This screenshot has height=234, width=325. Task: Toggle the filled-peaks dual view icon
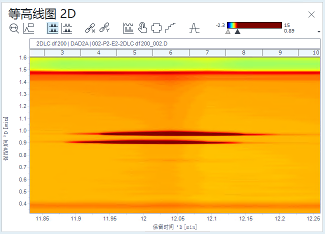click(x=52, y=28)
